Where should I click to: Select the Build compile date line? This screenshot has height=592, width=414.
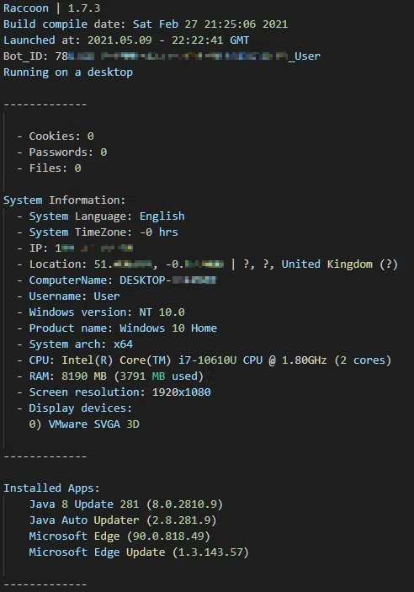(x=146, y=24)
